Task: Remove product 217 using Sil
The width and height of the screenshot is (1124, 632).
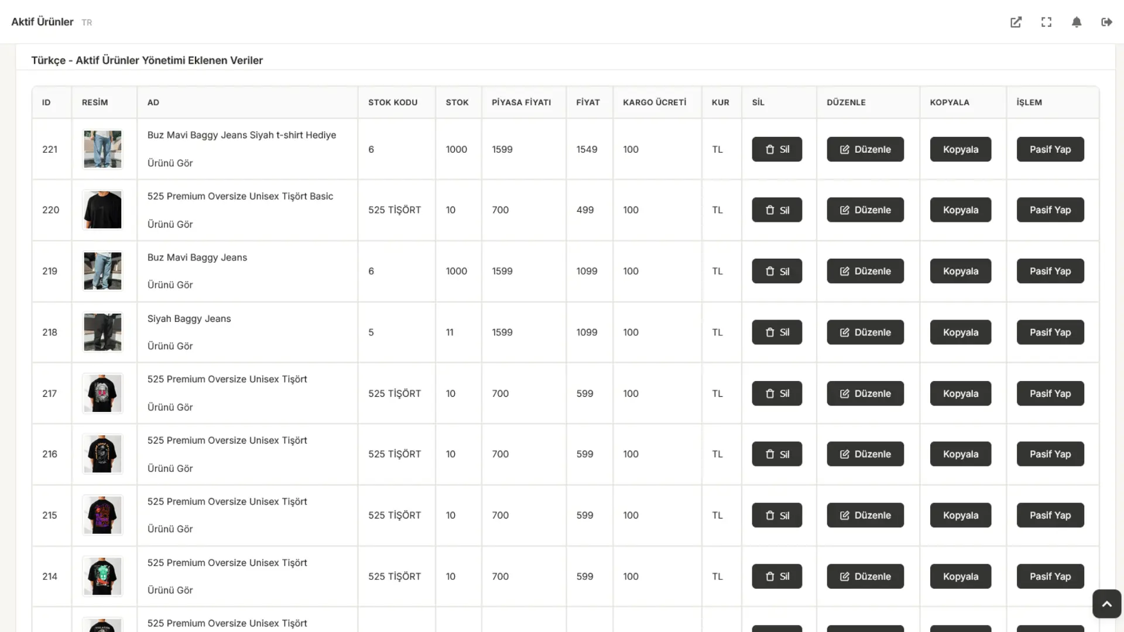Action: pos(777,394)
